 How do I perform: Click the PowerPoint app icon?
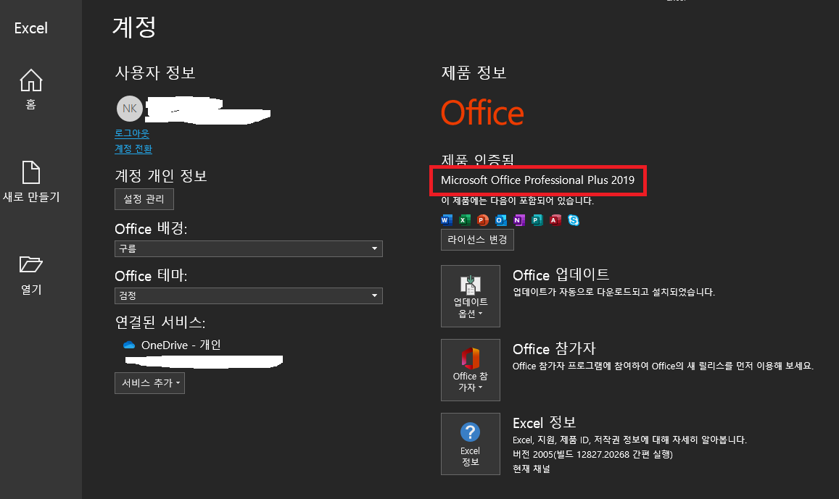coord(483,219)
